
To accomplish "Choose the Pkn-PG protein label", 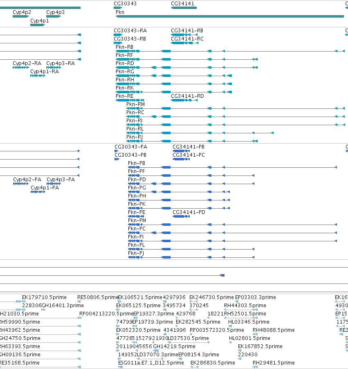I will (x=137, y=188).
